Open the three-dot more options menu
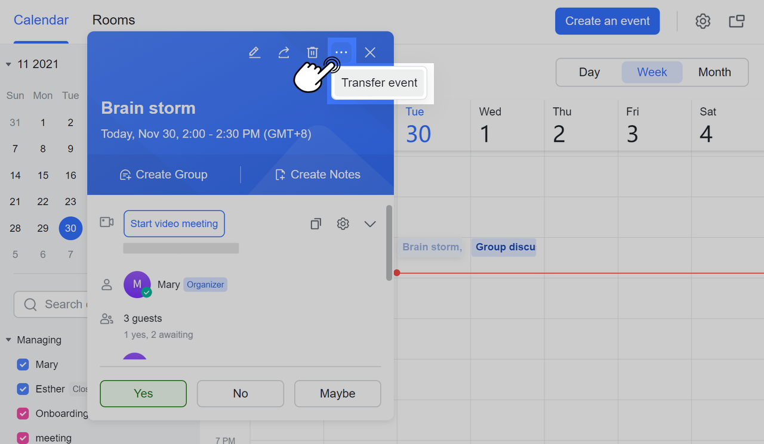This screenshot has height=444, width=764. [341, 52]
